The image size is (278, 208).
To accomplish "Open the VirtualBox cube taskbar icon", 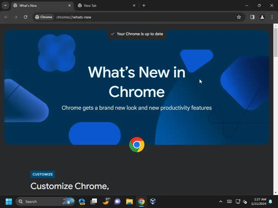I will click(153, 201).
